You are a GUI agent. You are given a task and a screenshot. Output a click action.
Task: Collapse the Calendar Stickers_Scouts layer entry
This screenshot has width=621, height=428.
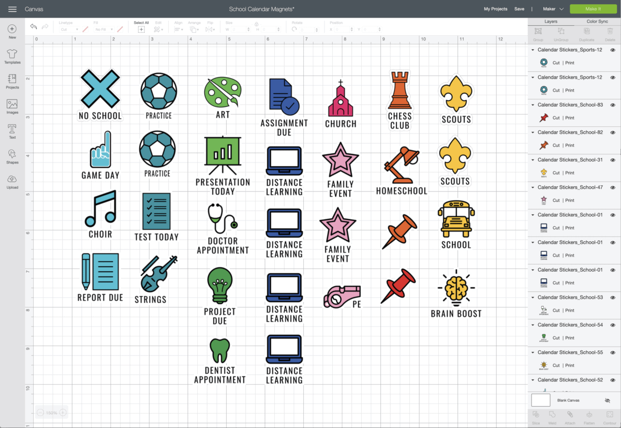click(533, 159)
